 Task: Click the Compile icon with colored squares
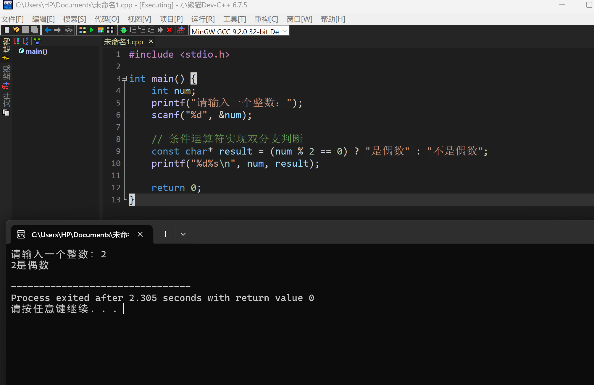coord(83,30)
